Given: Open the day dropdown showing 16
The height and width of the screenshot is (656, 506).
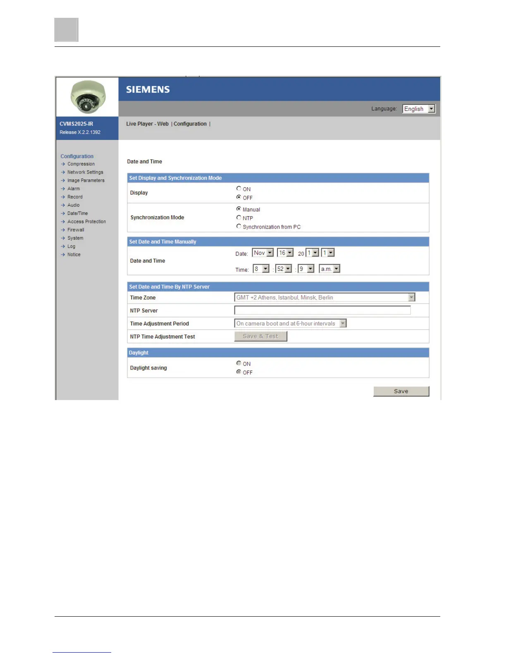Looking at the screenshot, I should coord(285,253).
